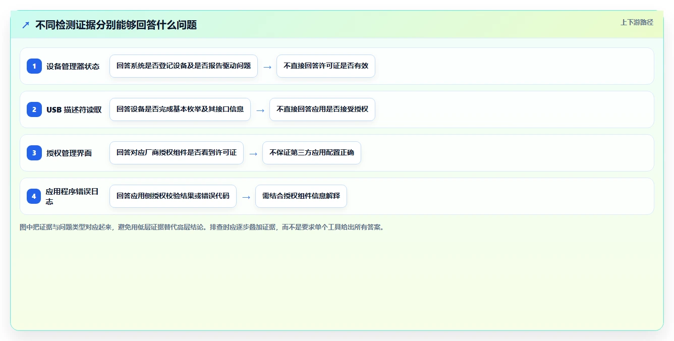Click the diagonal arrow icon beside the title
Image resolution: width=674 pixels, height=341 pixels.
[26, 25]
